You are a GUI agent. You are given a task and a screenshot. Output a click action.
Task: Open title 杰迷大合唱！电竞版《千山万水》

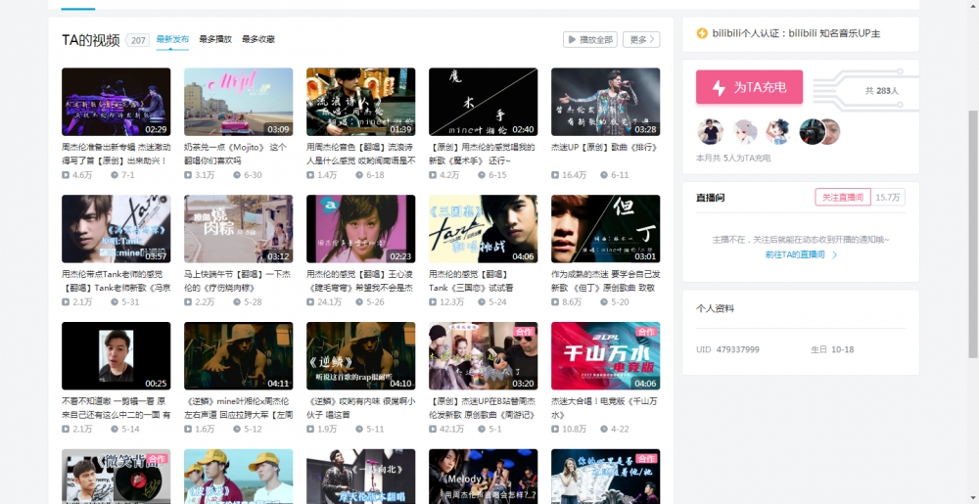[604, 408]
